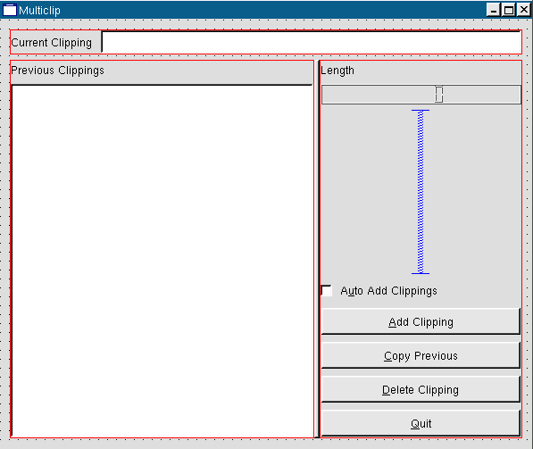
Task: Click the Copy Previous button
Action: [421, 355]
